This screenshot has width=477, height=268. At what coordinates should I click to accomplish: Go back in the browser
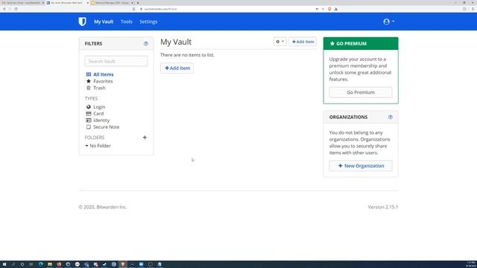click(4, 9)
